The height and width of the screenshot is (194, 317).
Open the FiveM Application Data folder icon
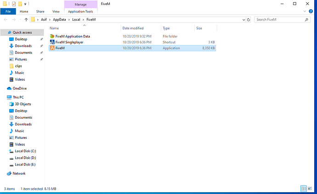tap(52, 36)
